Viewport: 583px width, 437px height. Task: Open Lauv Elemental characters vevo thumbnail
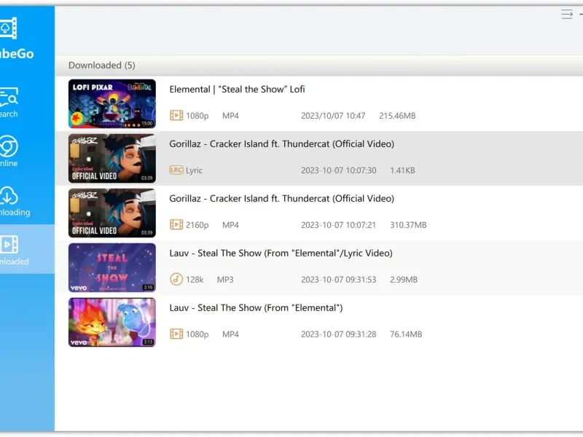point(112,322)
